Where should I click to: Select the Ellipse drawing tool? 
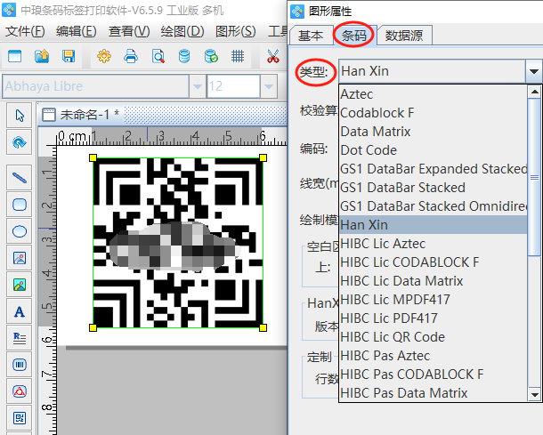[x=19, y=231]
